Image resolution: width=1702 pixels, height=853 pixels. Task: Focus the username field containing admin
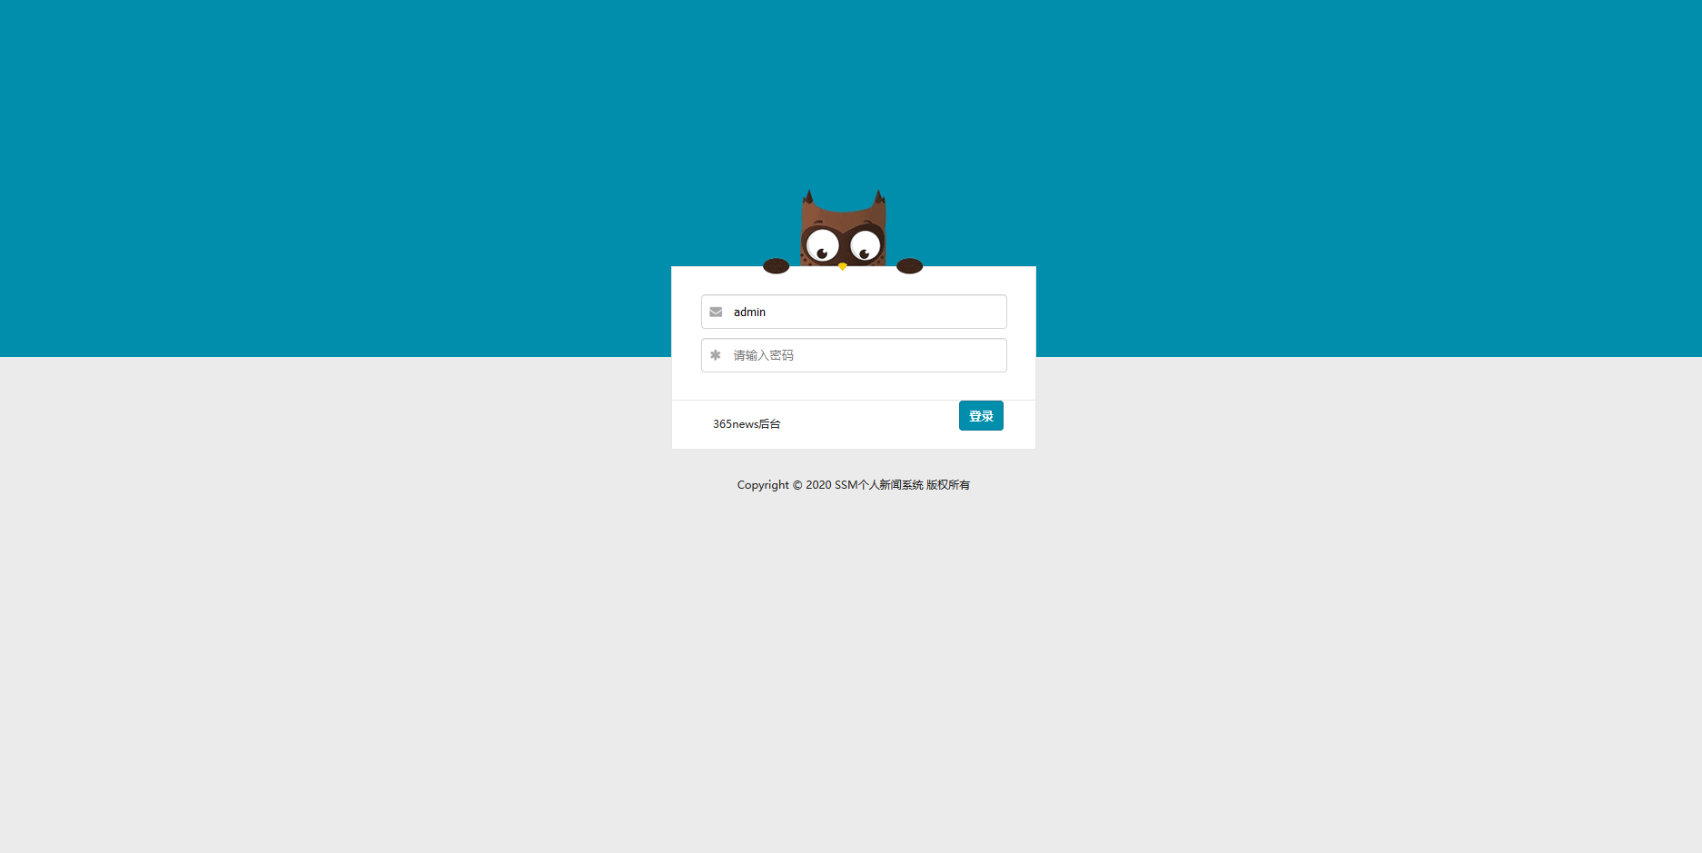click(854, 312)
